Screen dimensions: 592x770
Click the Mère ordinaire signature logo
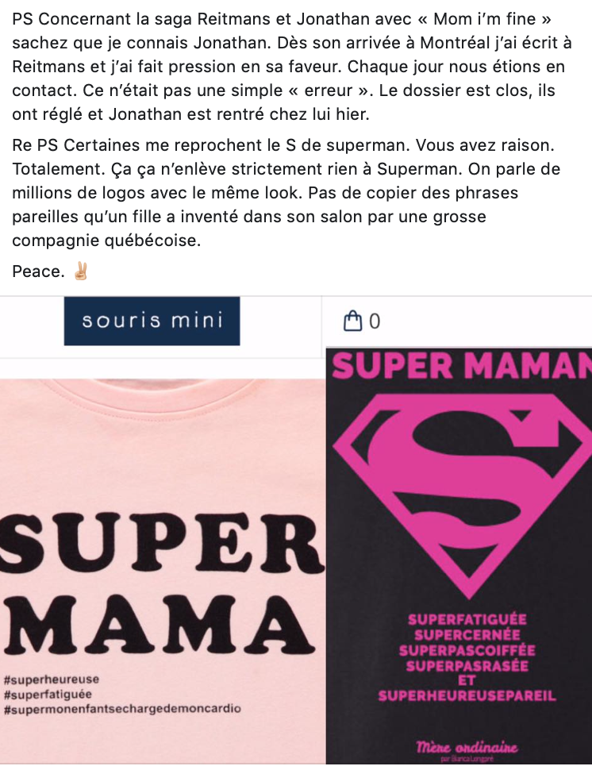click(467, 749)
